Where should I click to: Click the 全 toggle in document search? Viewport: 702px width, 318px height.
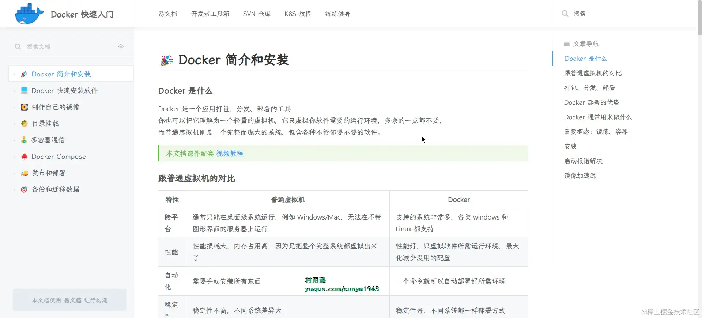click(121, 47)
